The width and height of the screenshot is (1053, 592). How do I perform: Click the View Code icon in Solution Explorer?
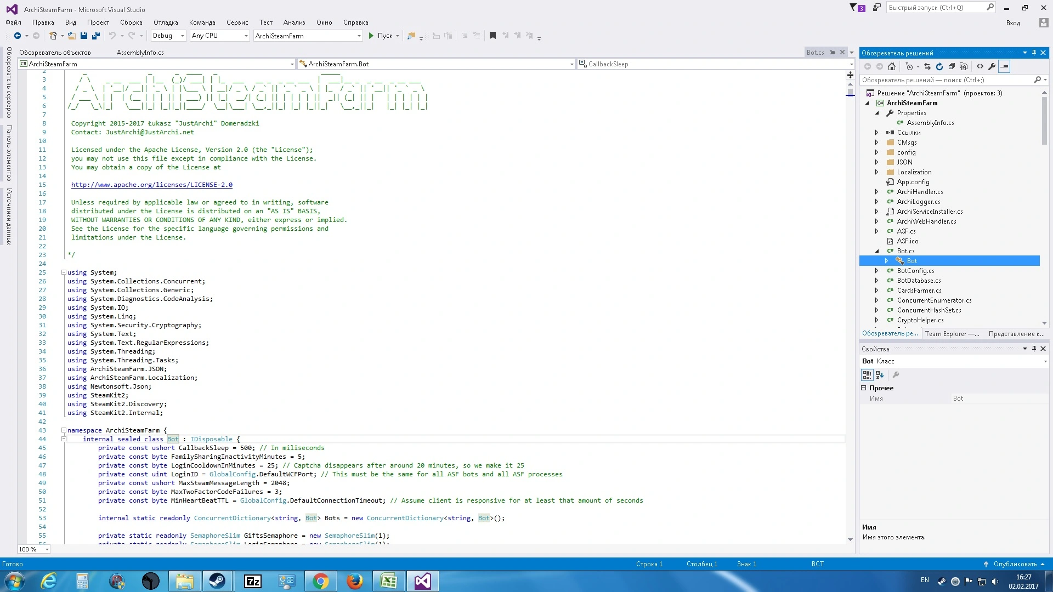[980, 66]
